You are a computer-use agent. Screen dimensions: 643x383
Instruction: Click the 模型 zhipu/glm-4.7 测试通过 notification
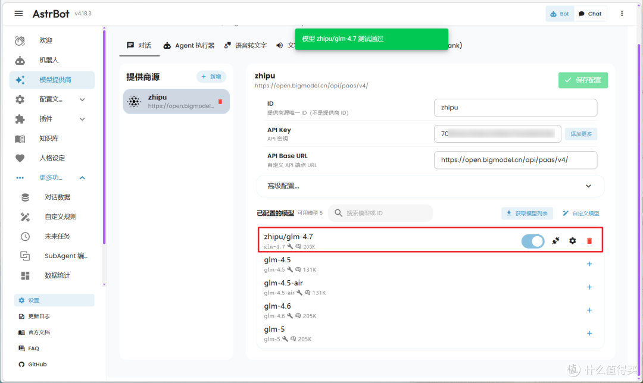point(372,39)
